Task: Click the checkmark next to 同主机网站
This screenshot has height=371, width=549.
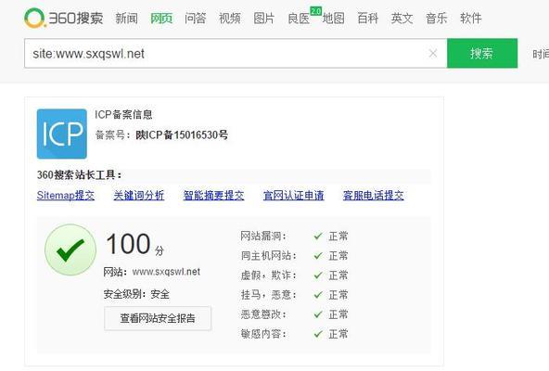Action: coord(318,256)
